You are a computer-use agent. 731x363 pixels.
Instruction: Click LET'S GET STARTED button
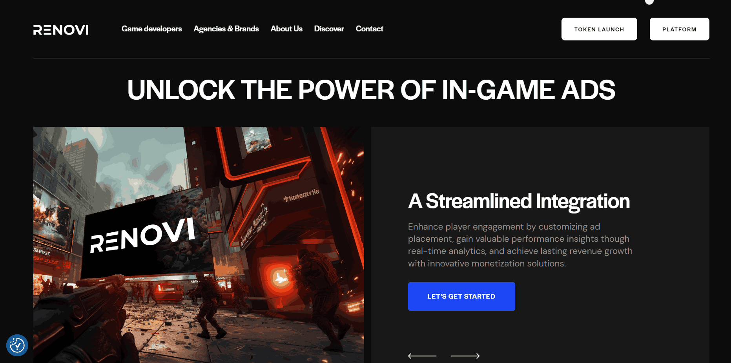tap(461, 296)
